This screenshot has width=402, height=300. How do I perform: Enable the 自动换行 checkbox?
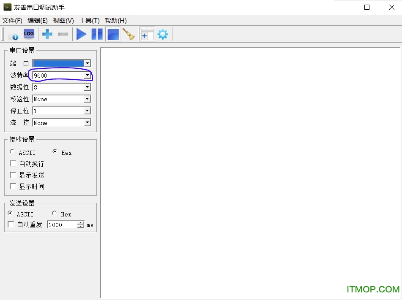13,164
